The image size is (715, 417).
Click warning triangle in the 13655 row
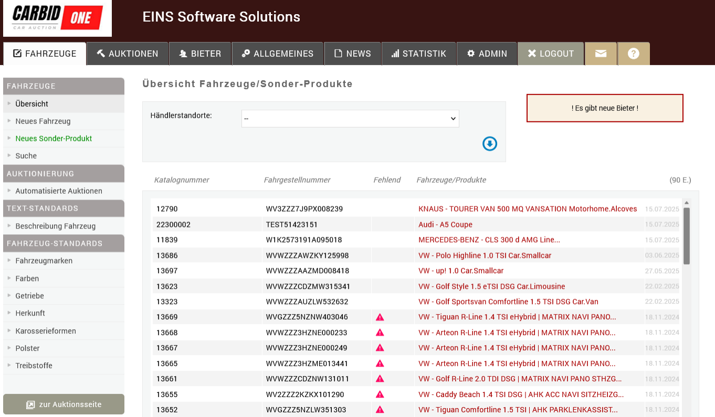coord(380,394)
